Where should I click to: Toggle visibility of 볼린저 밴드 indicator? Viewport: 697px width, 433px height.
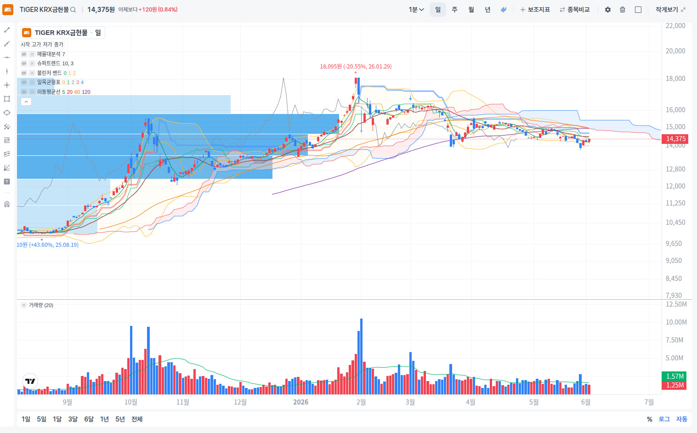[24, 73]
